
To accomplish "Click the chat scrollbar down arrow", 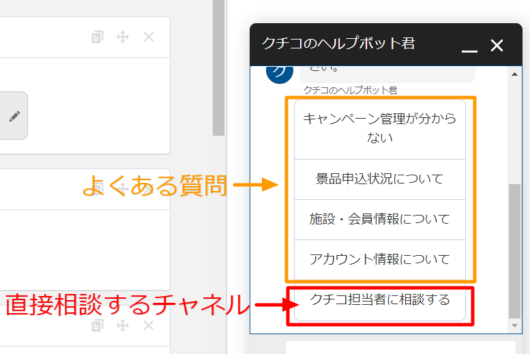I will coord(516,327).
